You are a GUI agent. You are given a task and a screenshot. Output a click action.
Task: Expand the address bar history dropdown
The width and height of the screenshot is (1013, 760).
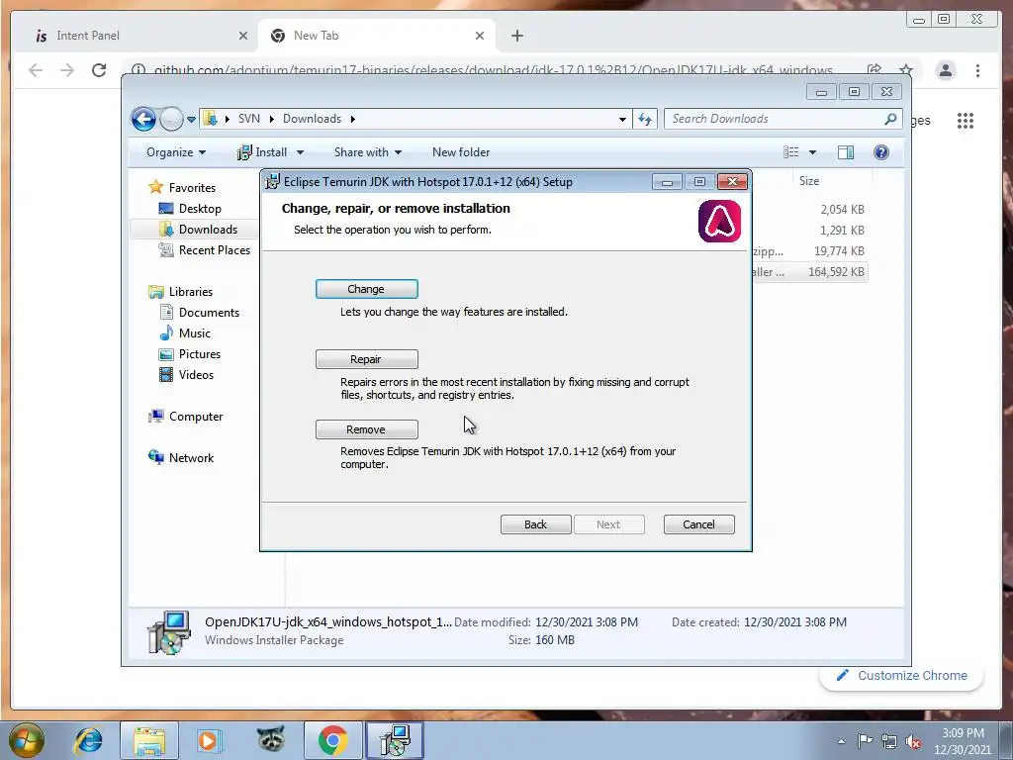[622, 120]
